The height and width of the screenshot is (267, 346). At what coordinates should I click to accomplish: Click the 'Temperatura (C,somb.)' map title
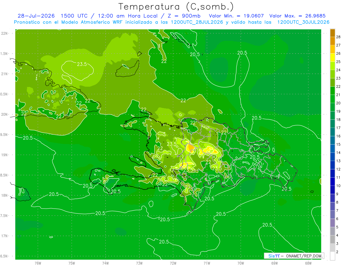[x=176, y=7]
